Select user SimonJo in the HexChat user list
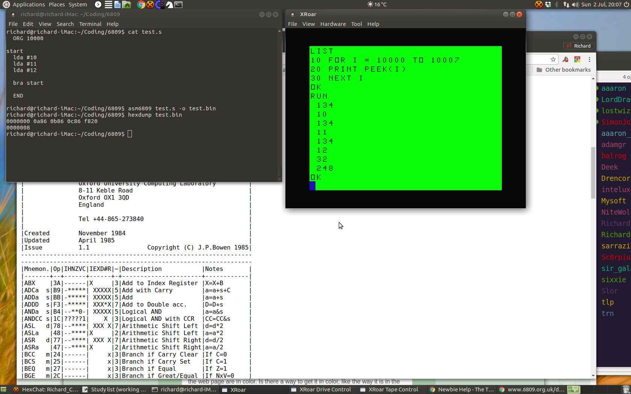This screenshot has height=394, width=631. (x=616, y=122)
